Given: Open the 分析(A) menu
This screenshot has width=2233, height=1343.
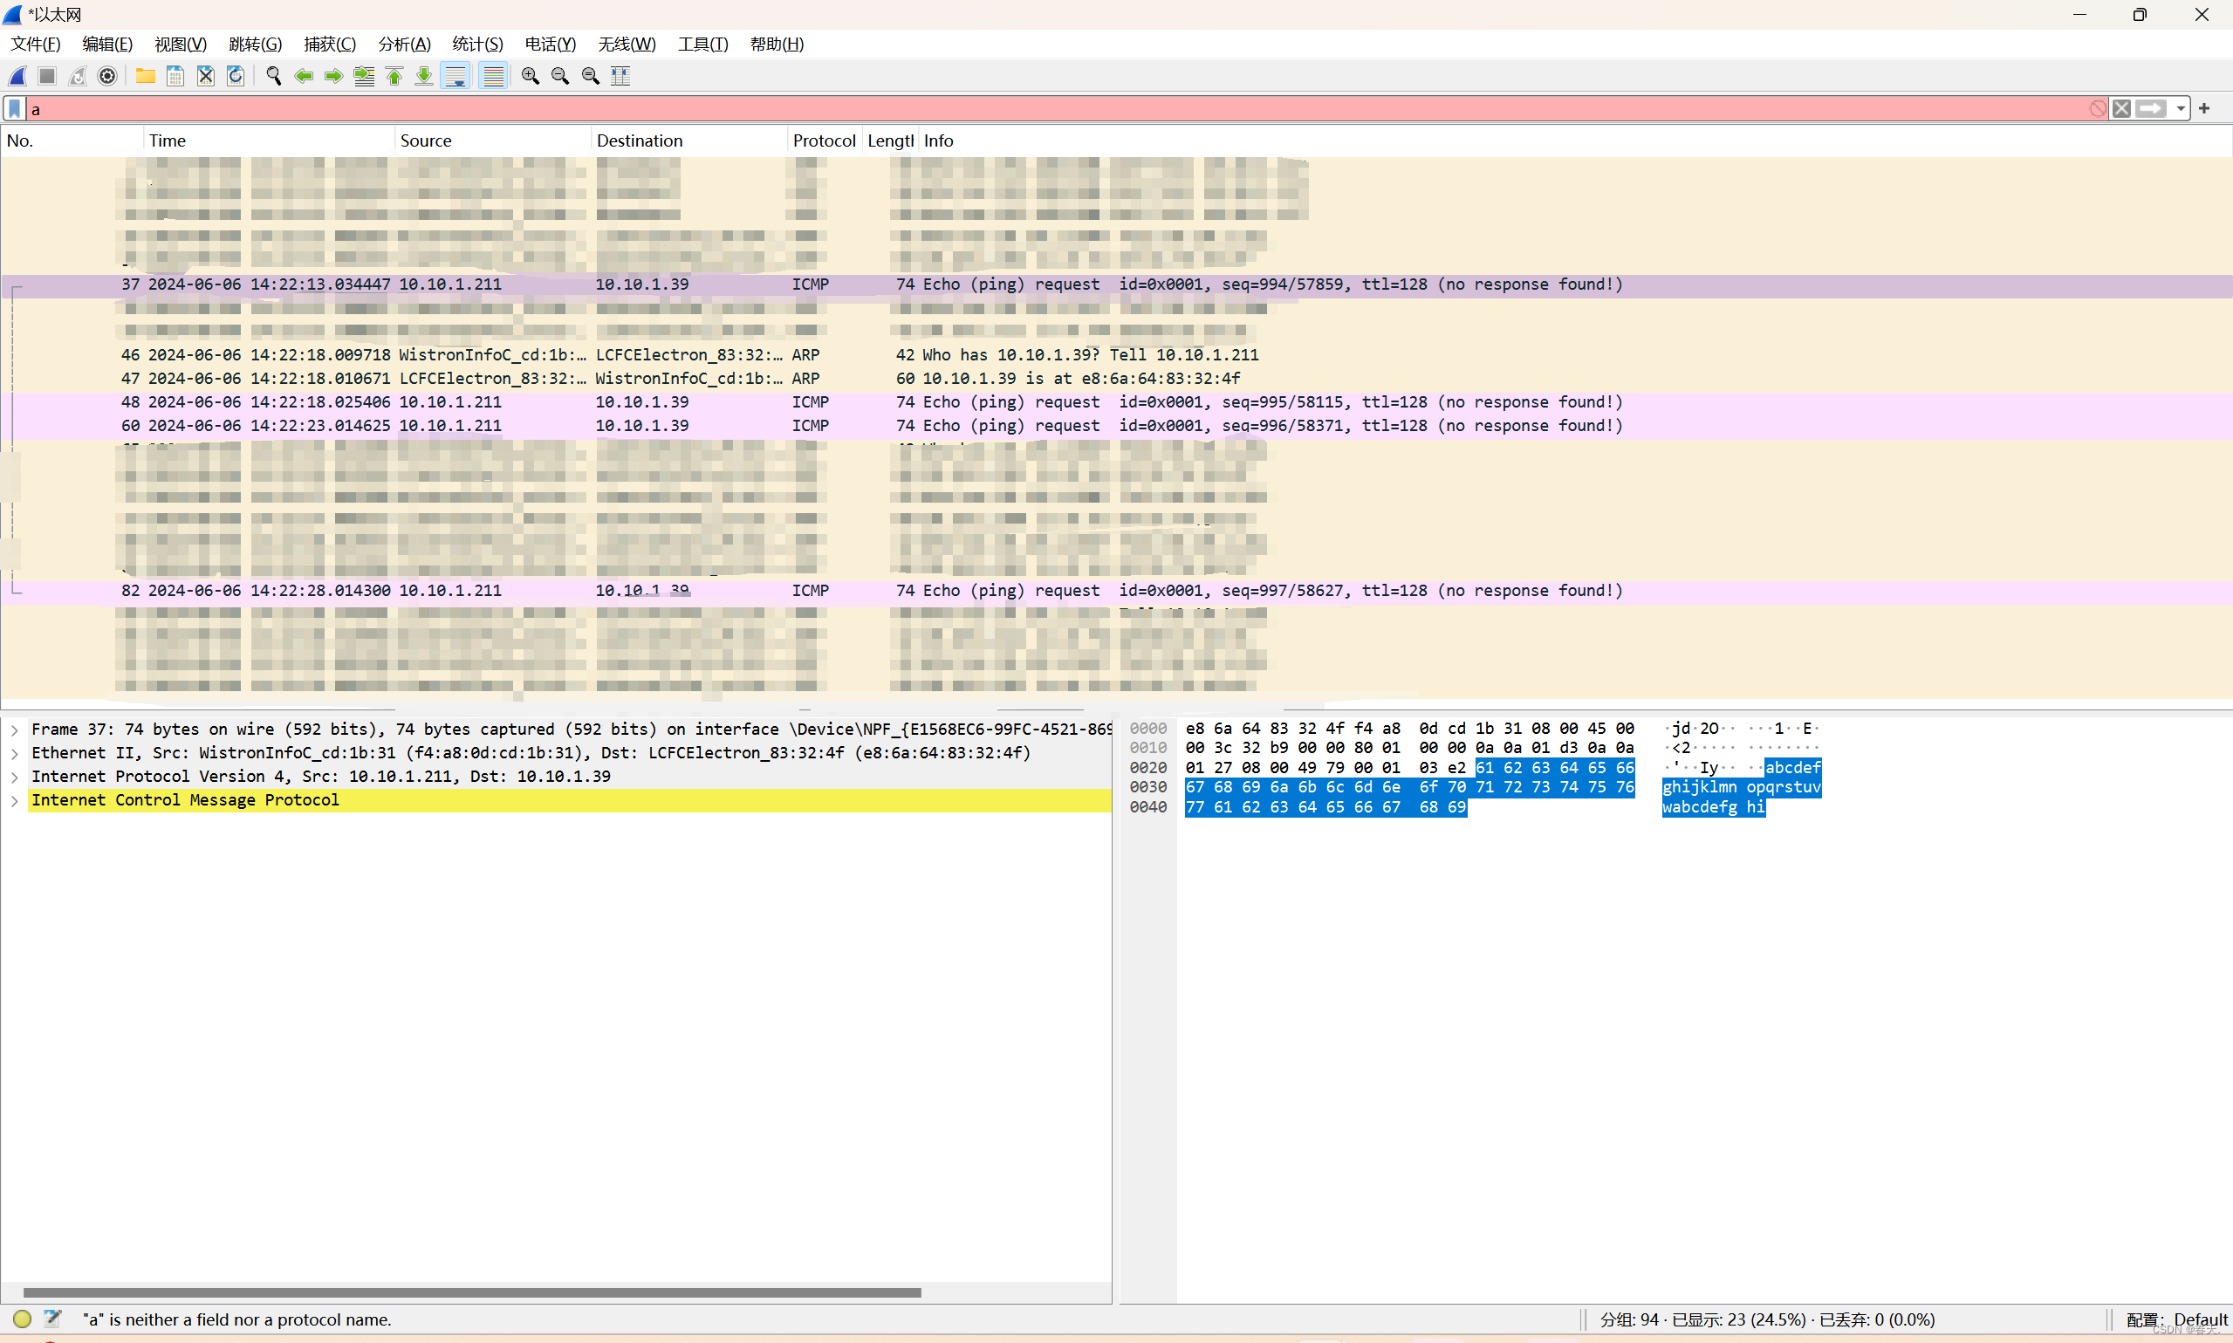Looking at the screenshot, I should click(403, 44).
